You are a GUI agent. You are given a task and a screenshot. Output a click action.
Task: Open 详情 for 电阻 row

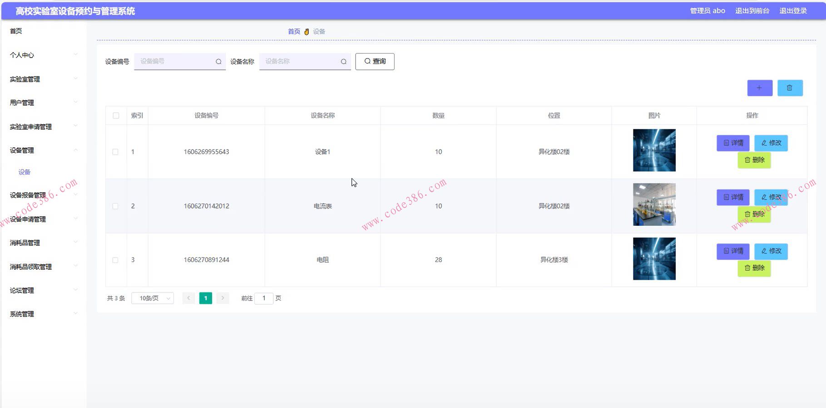(x=733, y=251)
